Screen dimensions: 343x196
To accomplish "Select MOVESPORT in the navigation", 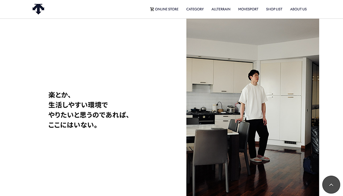I will [x=248, y=9].
